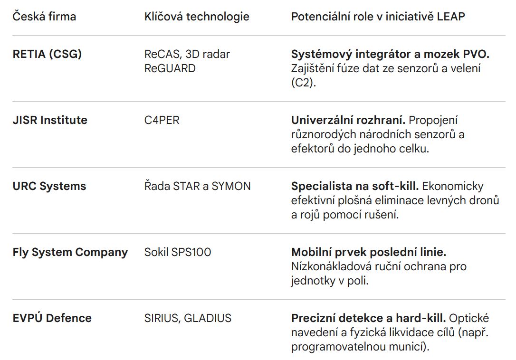Click the 'Potenciální role v iniciativě LEAP' header
516x360 pixels.
(378, 17)
